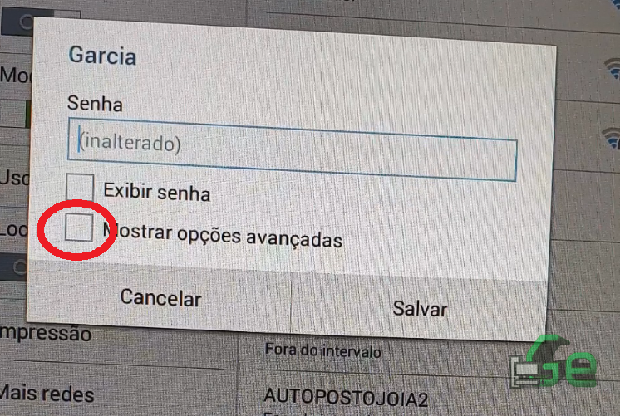Tap the network marked Fora do intervalo
The height and width of the screenshot is (416, 620).
[323, 350]
